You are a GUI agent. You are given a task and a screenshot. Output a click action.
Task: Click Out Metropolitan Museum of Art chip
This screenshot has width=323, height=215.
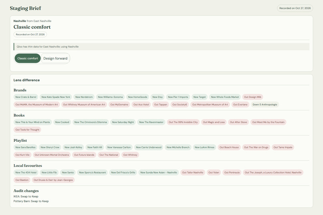tap(210, 104)
